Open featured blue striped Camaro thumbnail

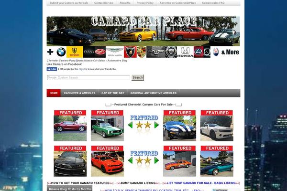point(179,126)
